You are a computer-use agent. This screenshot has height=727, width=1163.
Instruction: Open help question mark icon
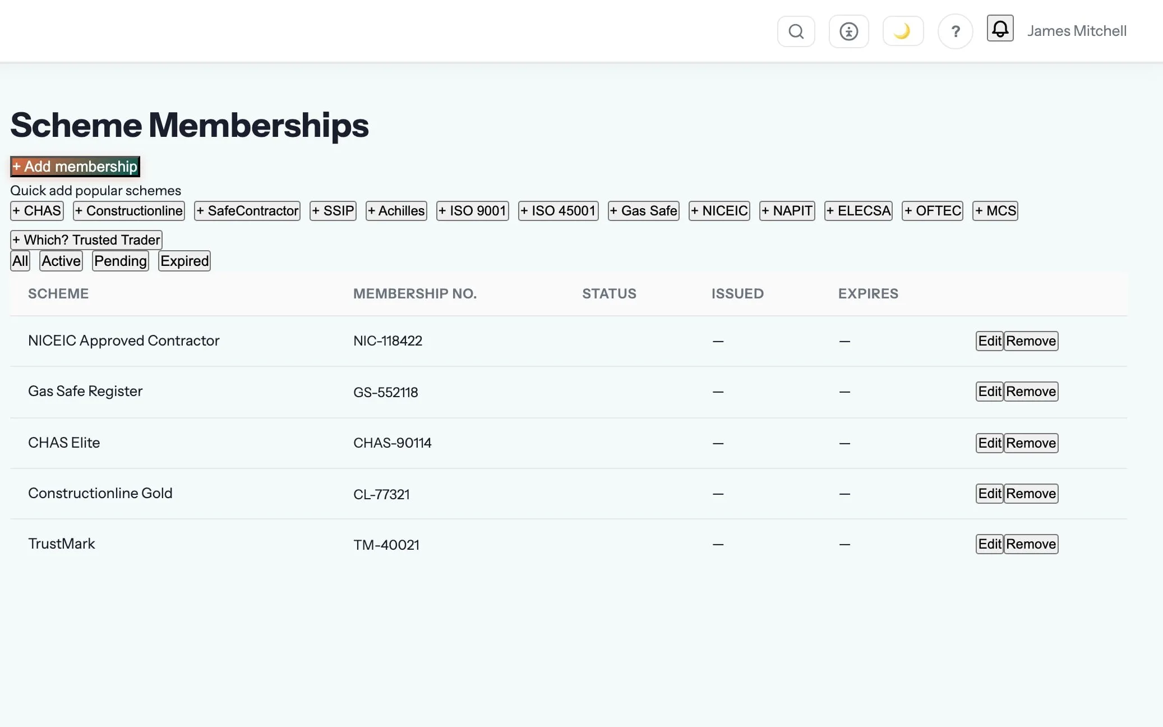coord(955,31)
